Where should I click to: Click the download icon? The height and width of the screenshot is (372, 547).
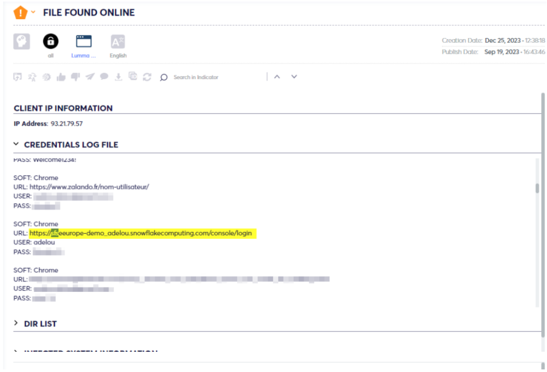119,77
